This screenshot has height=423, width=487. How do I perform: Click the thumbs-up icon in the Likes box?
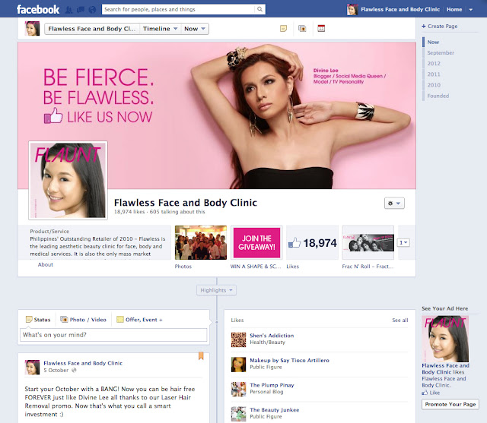[294, 243]
